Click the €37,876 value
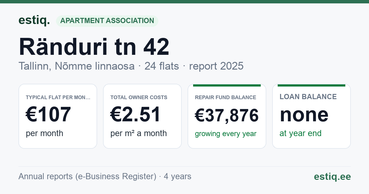This screenshot has width=369, height=194. coord(227,115)
